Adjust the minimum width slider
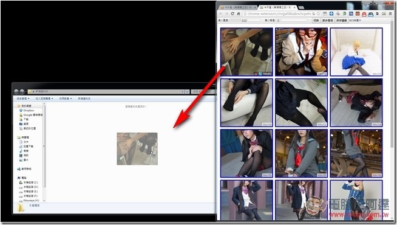 click(x=245, y=20)
